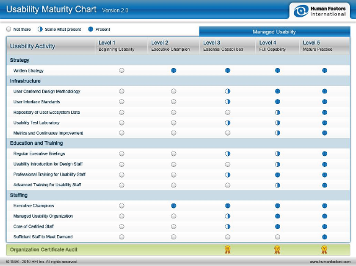
Task: Select Executive Champions circle under Level 2
Action: [173, 205]
